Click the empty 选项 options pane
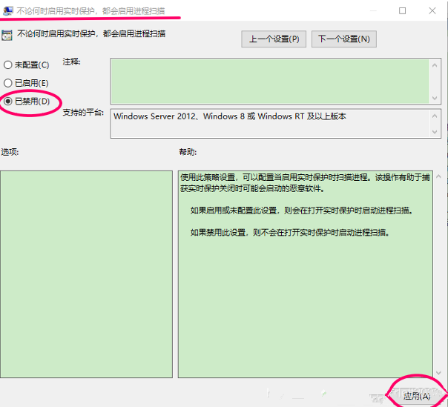 86,274
